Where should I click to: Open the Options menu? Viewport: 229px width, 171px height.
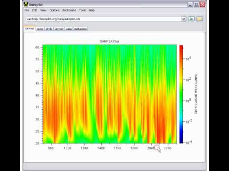54,10
